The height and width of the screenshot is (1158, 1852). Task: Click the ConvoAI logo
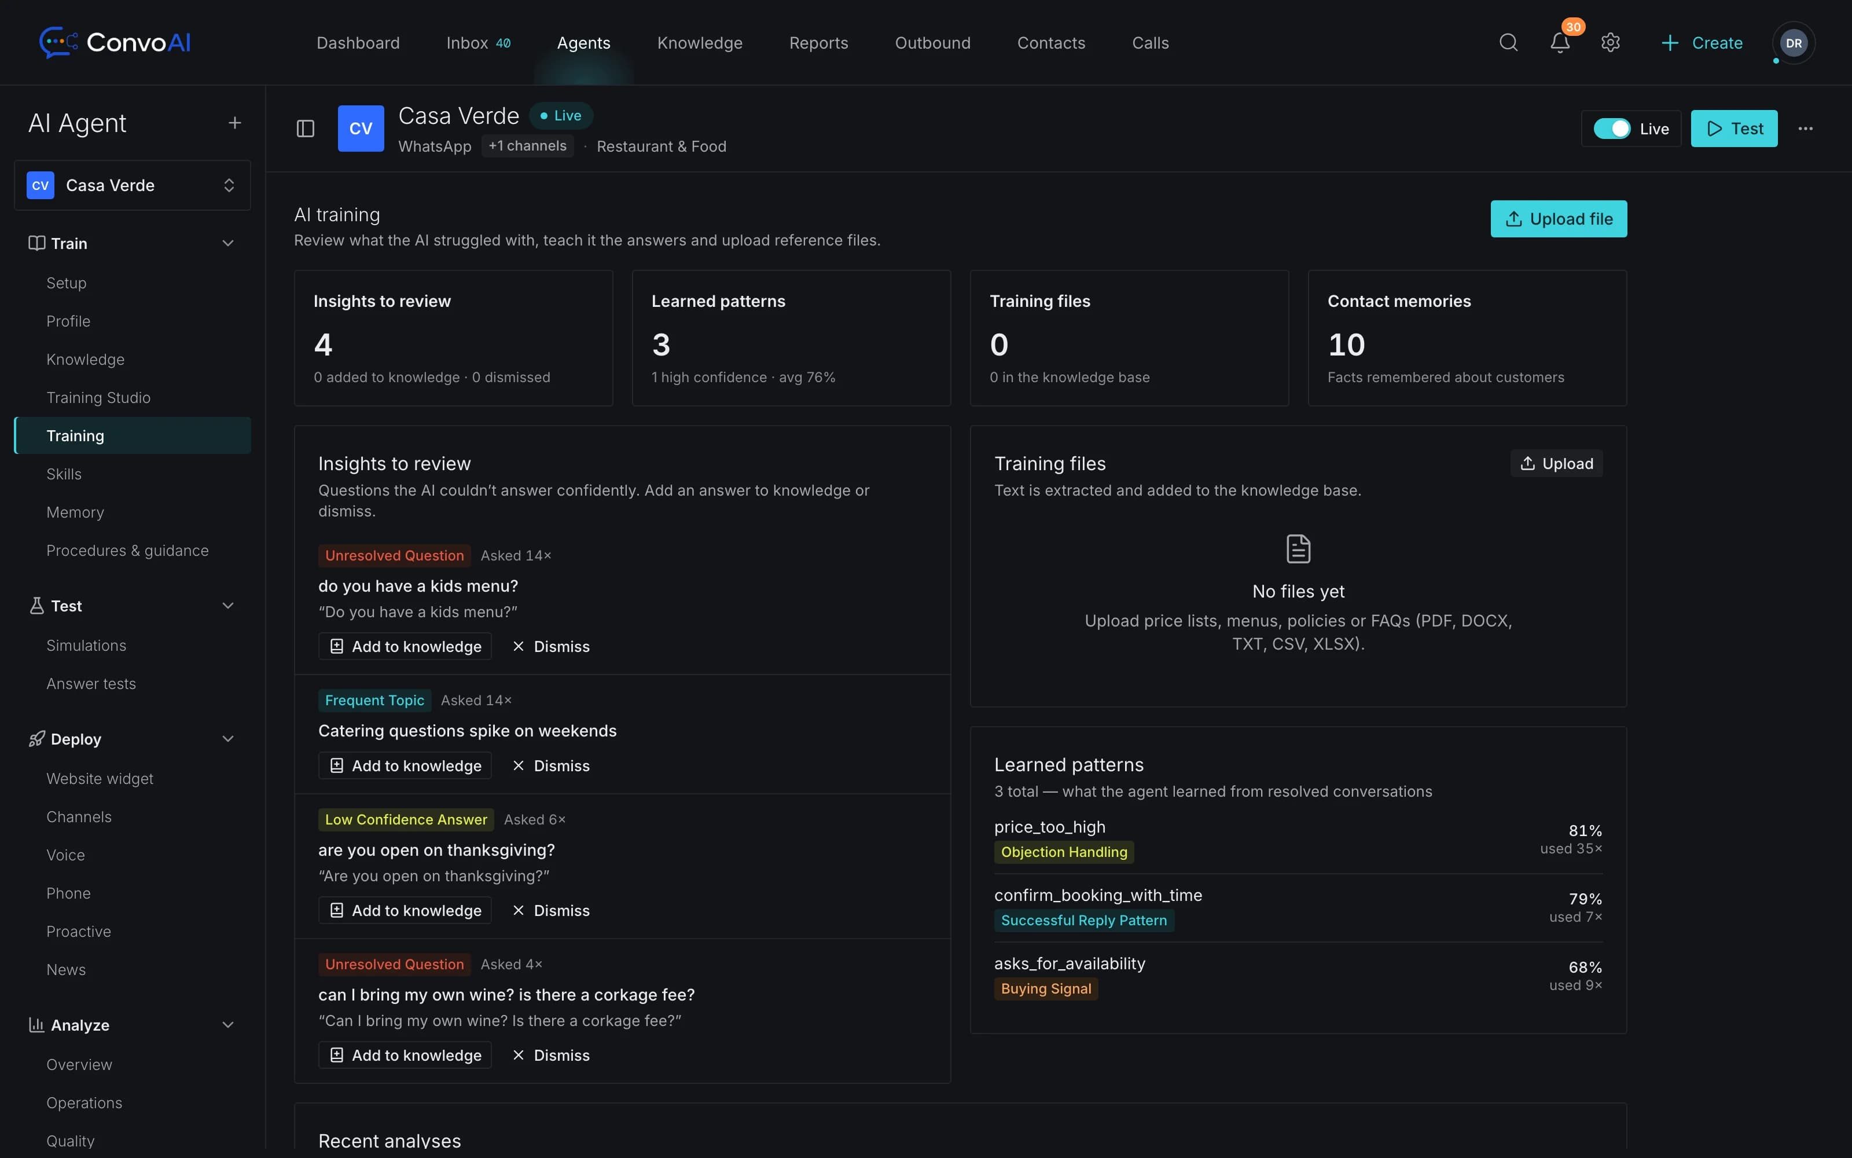pyautogui.click(x=115, y=42)
